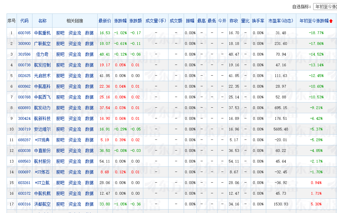
Task: Open 洪都航空 stock name link
Action: (42, 204)
